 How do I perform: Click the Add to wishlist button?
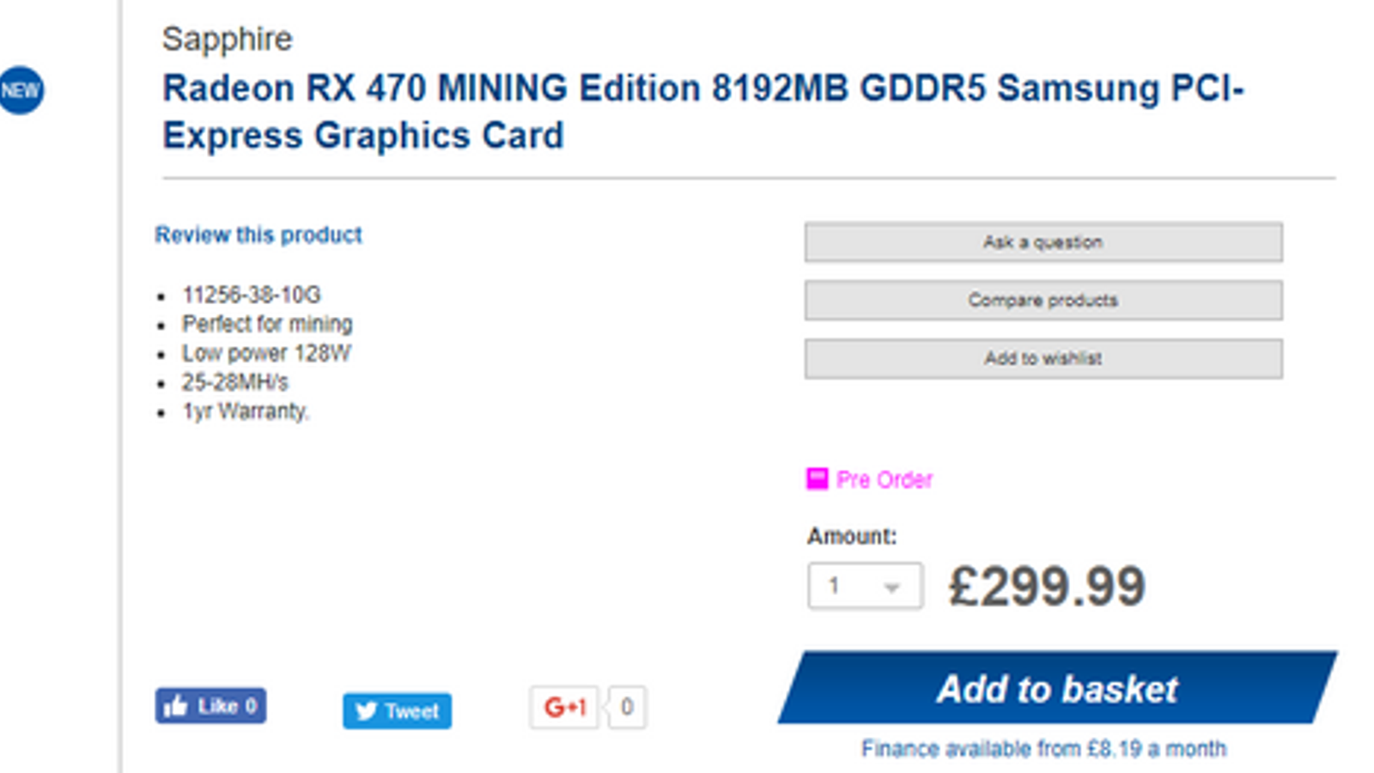click(1043, 359)
